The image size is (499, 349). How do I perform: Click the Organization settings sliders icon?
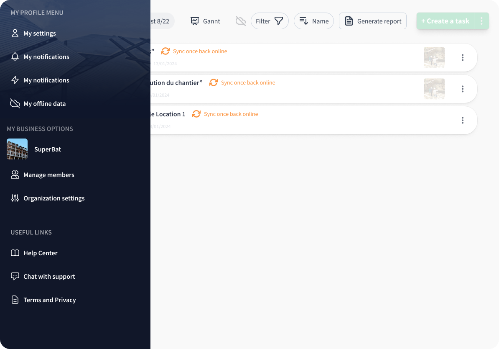15,198
